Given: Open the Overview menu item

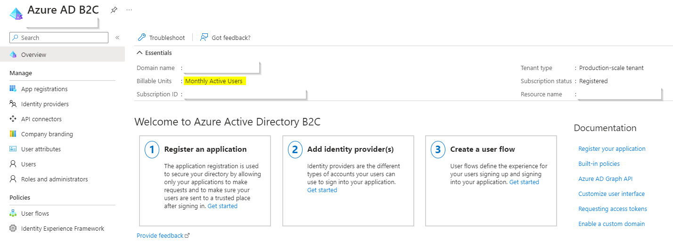Looking at the screenshot, I should (x=62, y=54).
